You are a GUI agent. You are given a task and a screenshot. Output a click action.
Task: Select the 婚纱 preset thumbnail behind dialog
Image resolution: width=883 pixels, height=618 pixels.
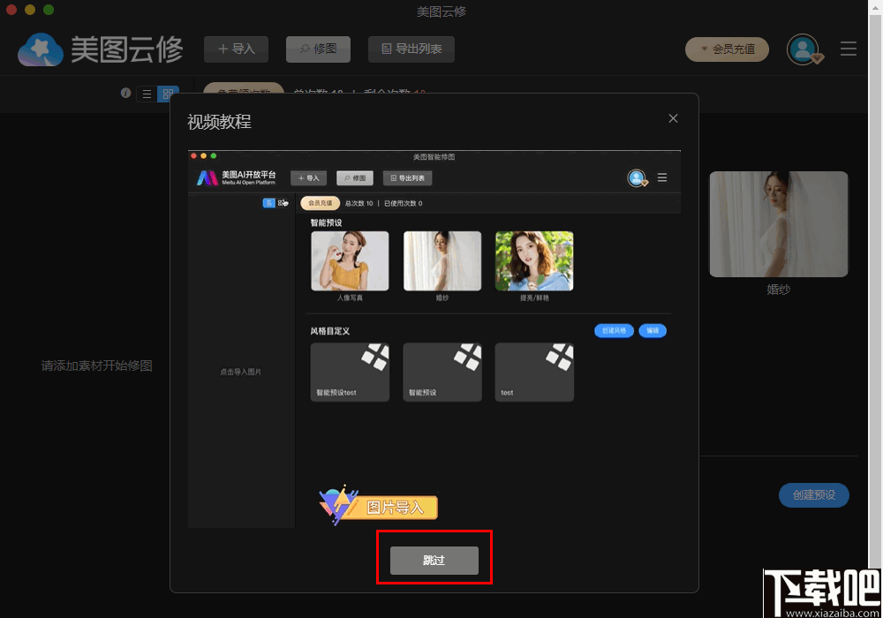pos(778,224)
